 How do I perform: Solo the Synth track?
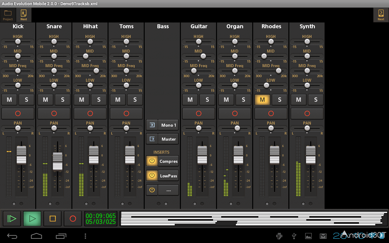pyautogui.click(x=316, y=100)
